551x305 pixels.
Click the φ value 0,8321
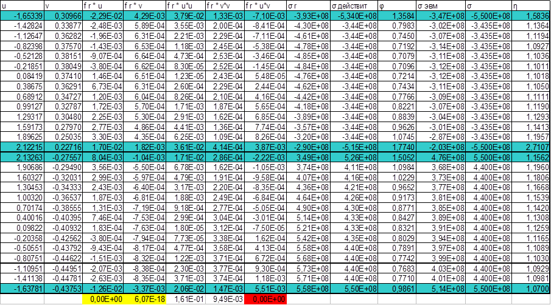[x=397, y=228]
